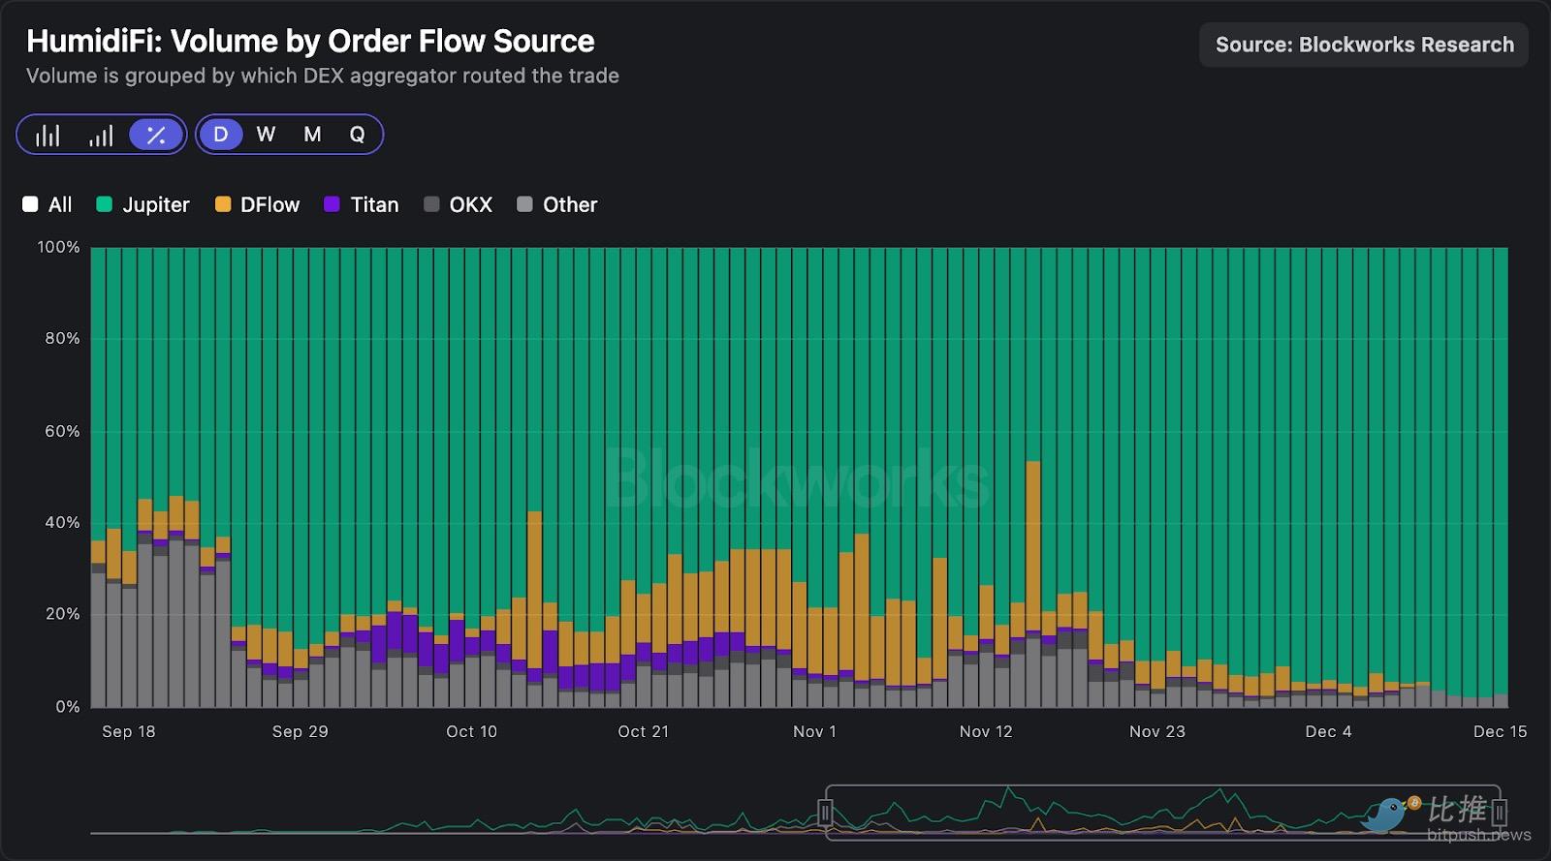
Task: Click the HumidiFi chart title text
Action: coord(310,41)
